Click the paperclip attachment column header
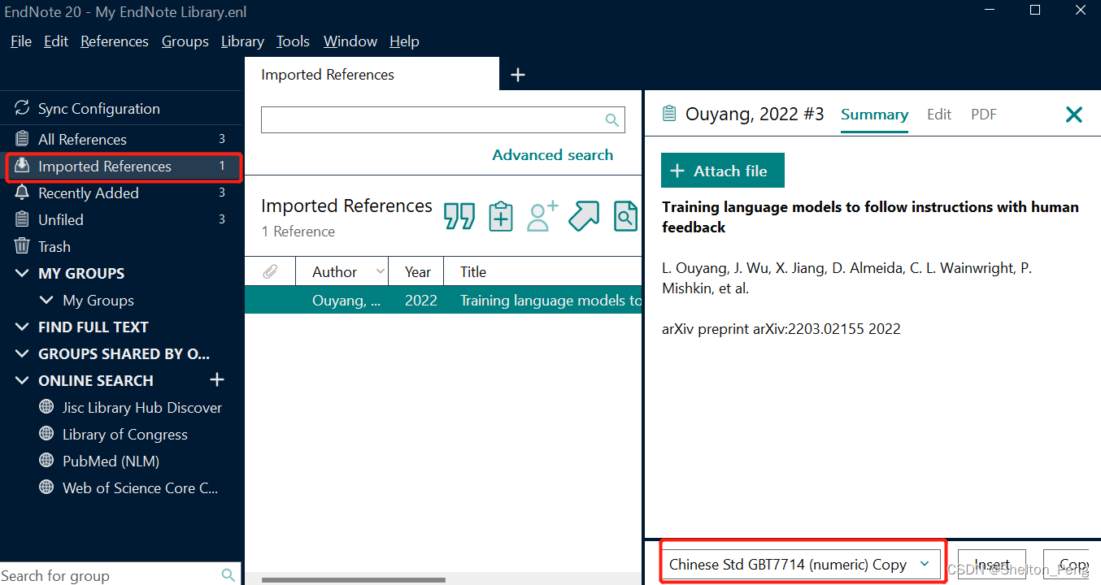Screen dimensions: 1101x585 270,271
